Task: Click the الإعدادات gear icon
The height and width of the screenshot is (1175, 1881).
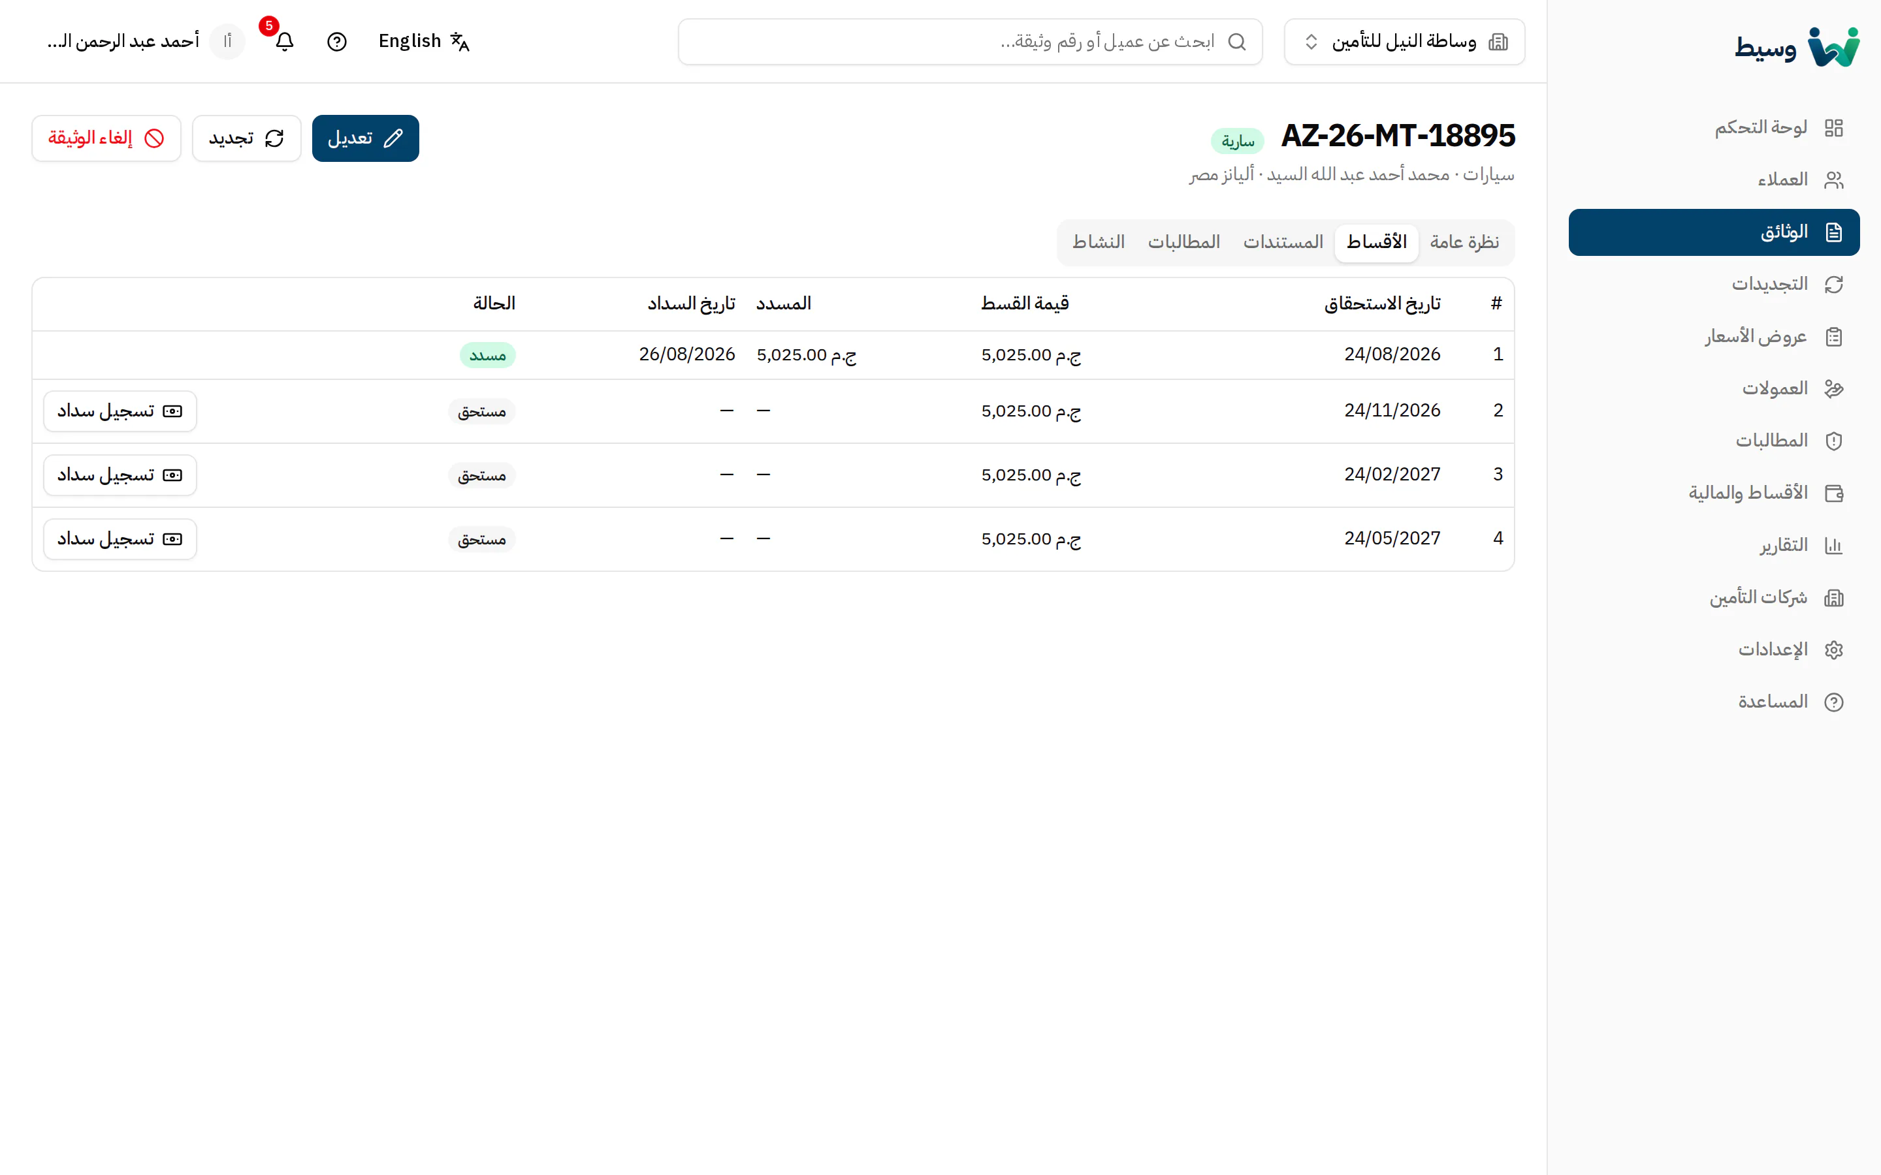Action: [1833, 649]
